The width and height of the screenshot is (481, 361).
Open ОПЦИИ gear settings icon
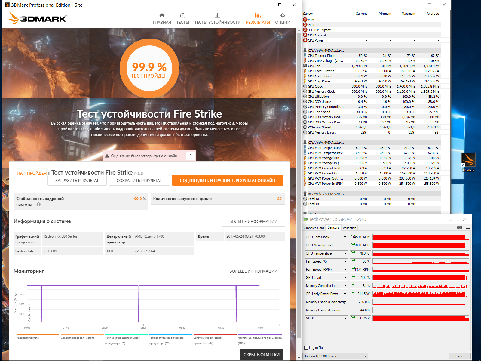(283, 15)
